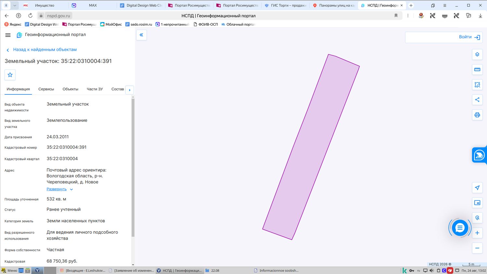Open the portal hamburger menu
This screenshot has width=487, height=274.
(8, 35)
